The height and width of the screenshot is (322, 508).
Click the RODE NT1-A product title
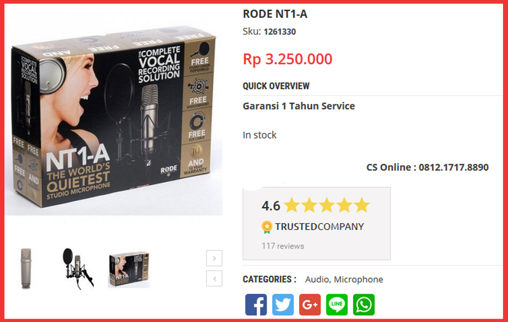click(x=275, y=14)
